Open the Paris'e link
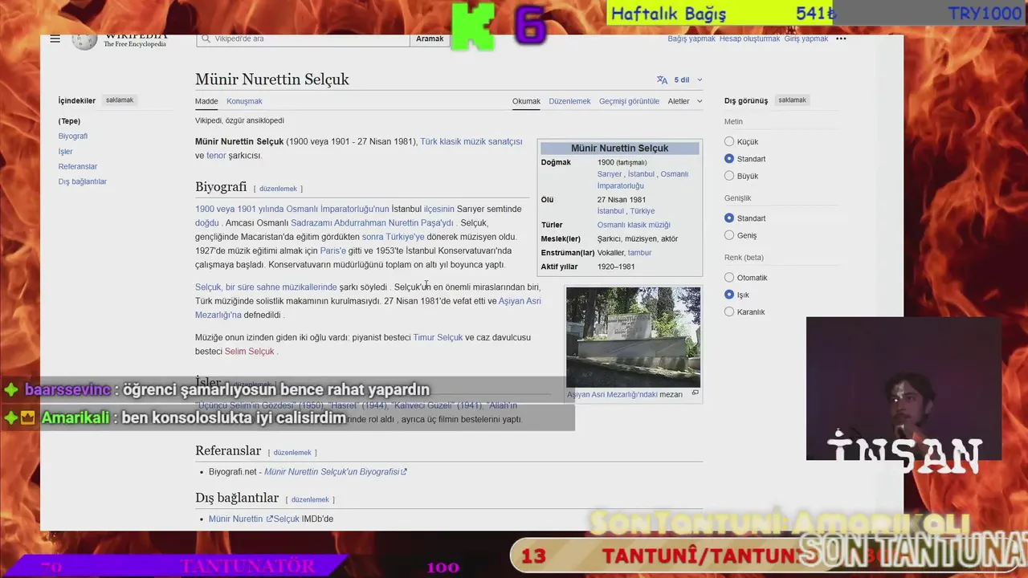This screenshot has height=578, width=1028. point(333,250)
